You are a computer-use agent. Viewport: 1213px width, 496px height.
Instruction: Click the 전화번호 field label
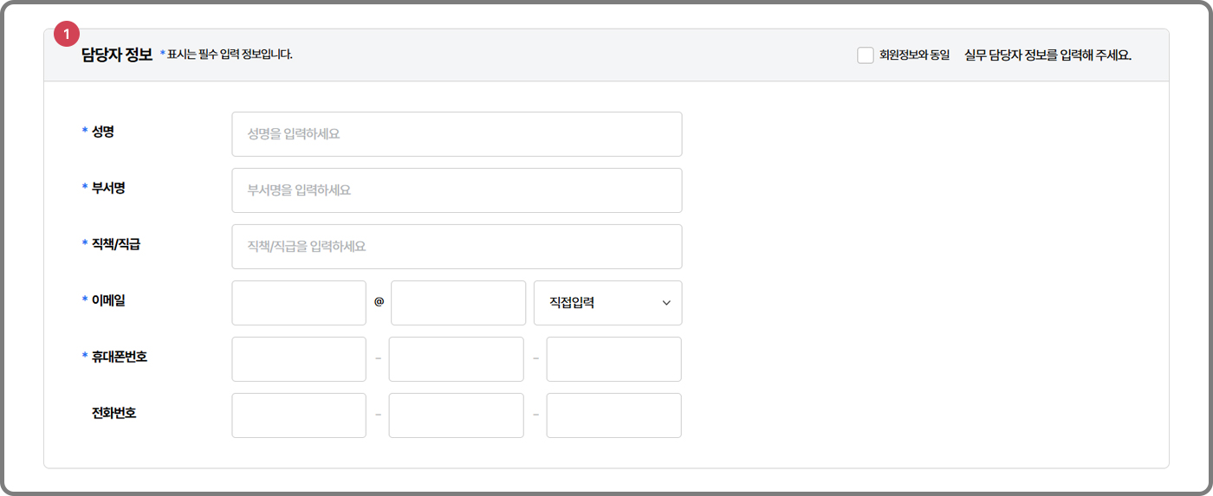[114, 413]
